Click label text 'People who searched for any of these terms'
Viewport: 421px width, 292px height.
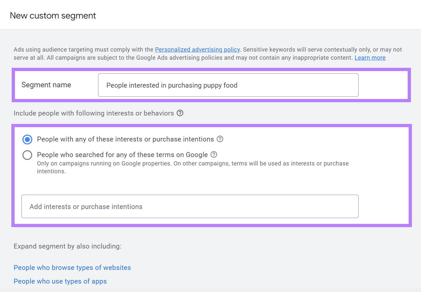(x=122, y=155)
